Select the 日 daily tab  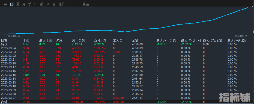[x=12, y=4]
